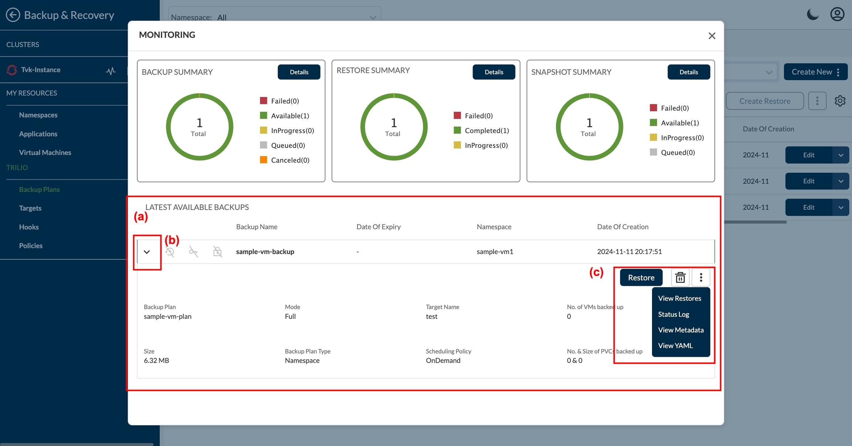Open the user account profile icon
Screen dimensions: 852x446
[x=837, y=14]
